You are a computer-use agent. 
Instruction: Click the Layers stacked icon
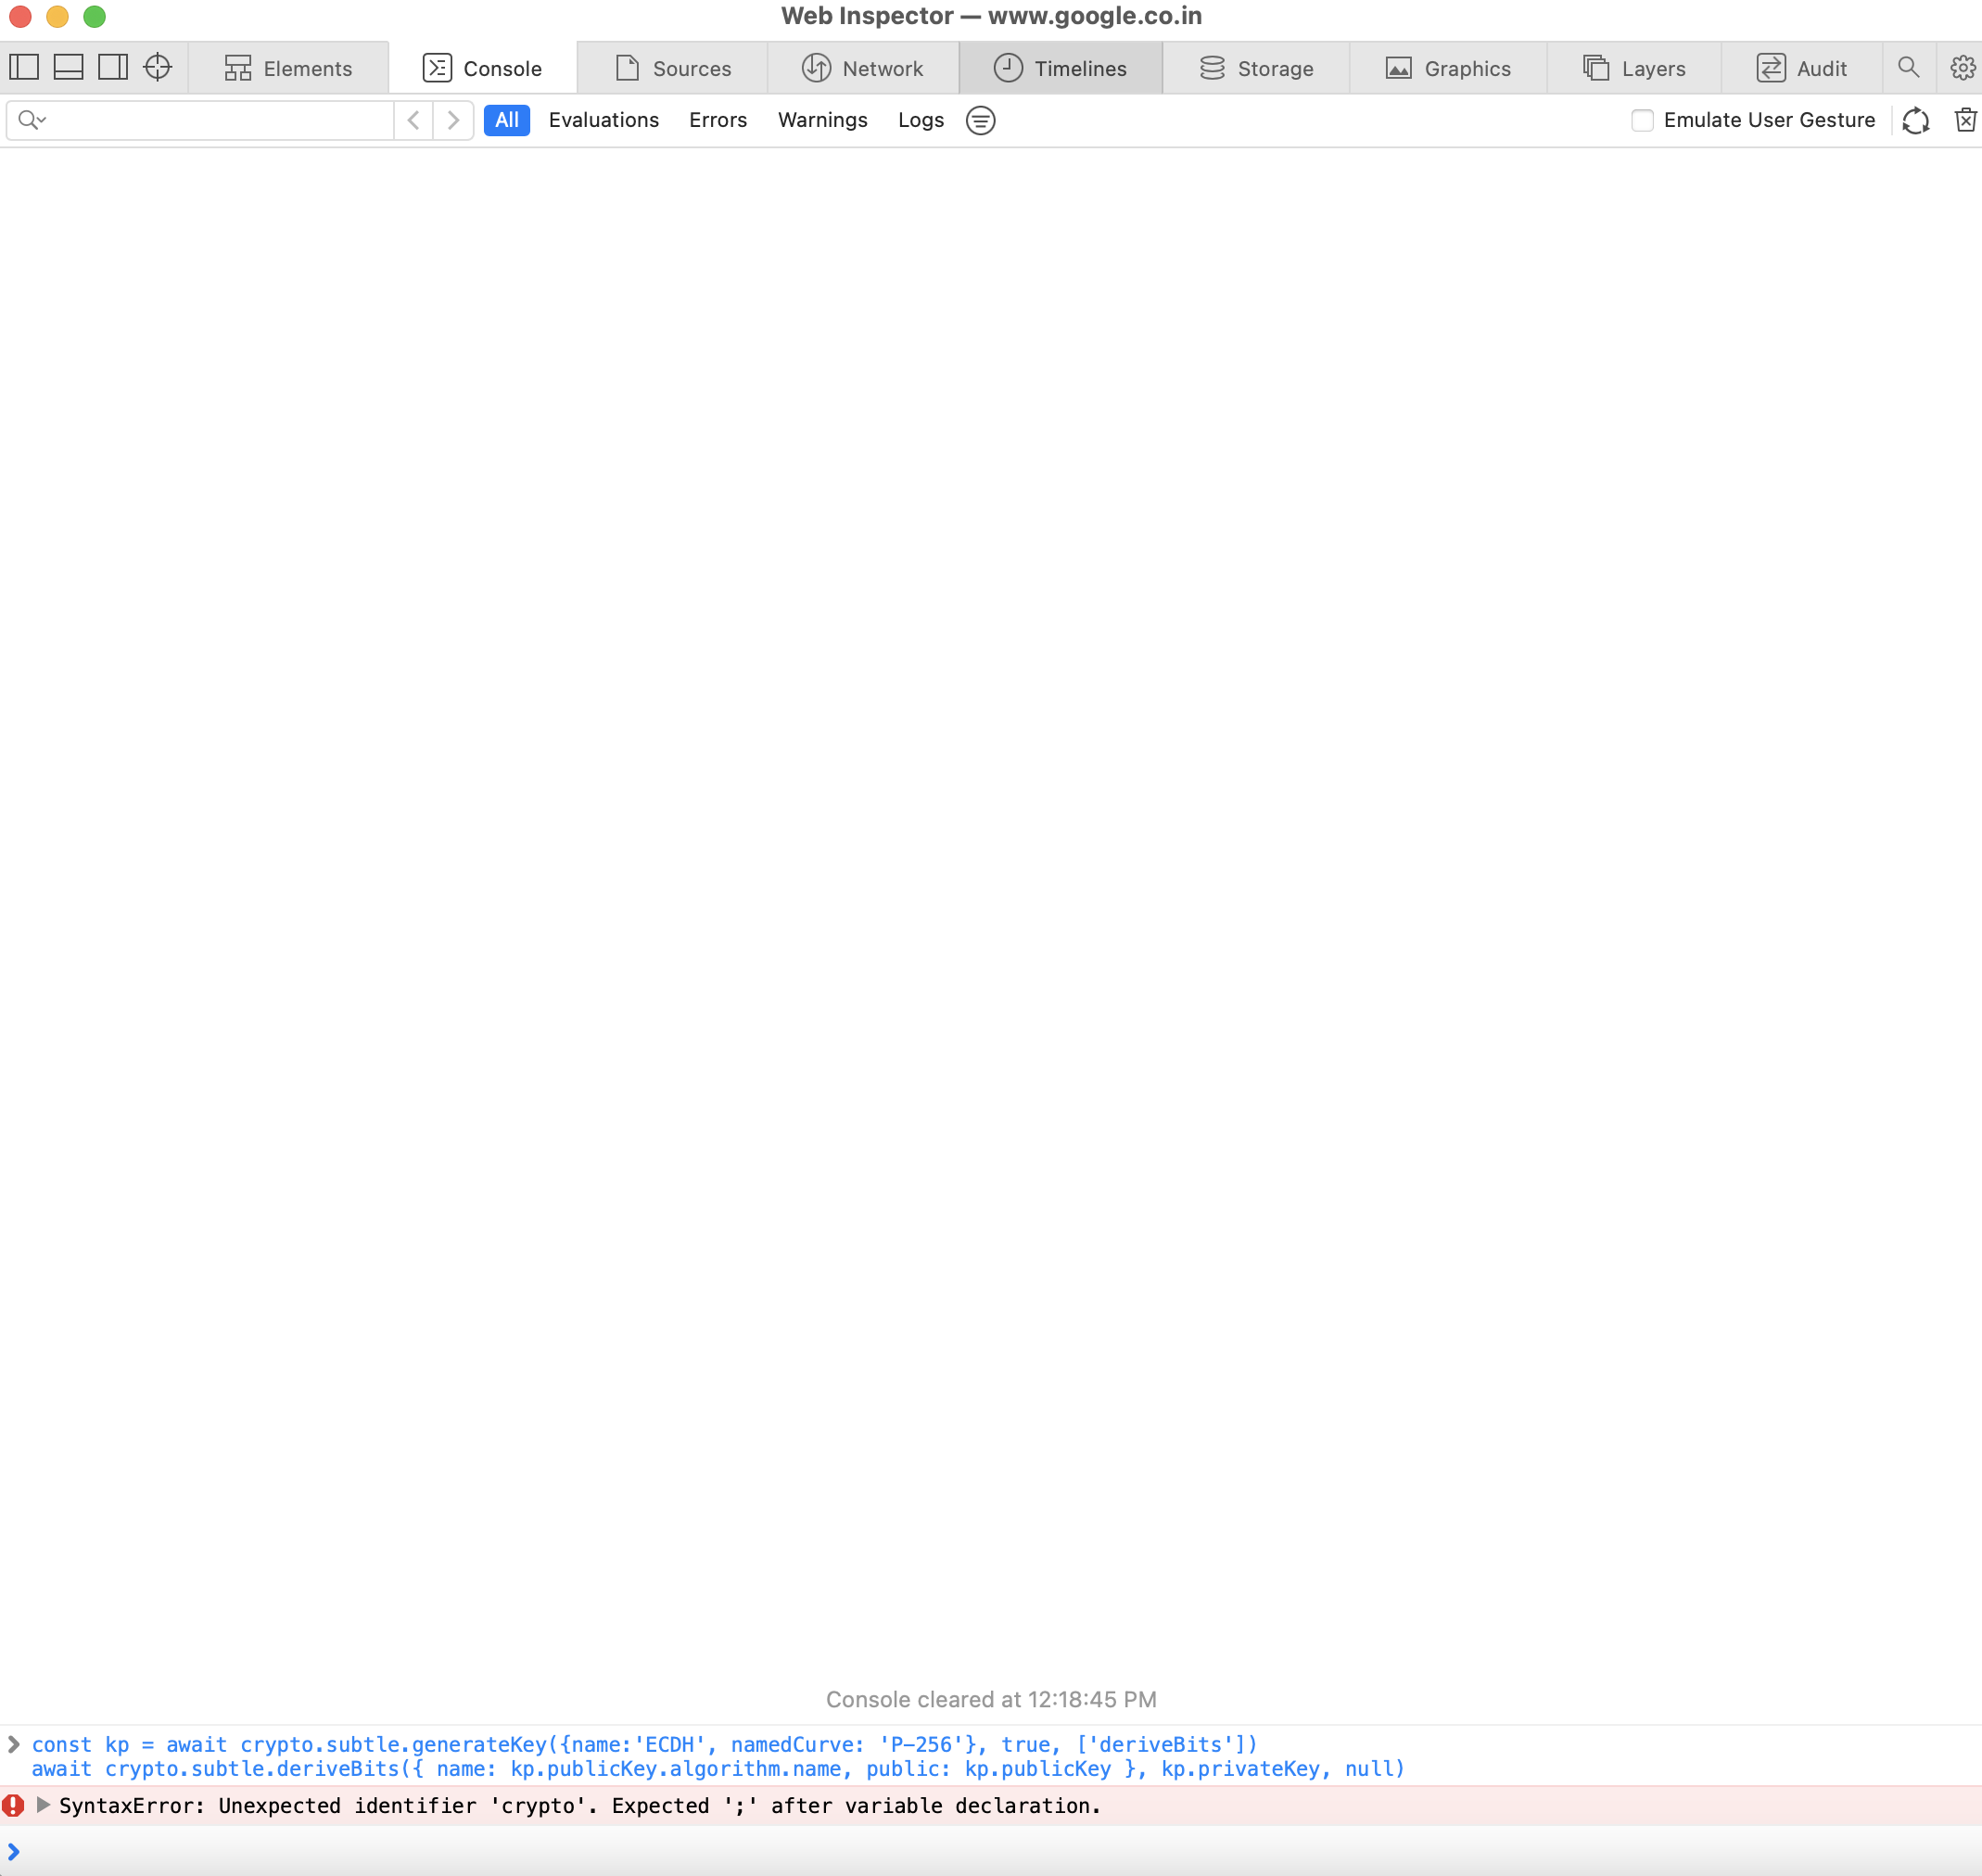pos(1596,68)
